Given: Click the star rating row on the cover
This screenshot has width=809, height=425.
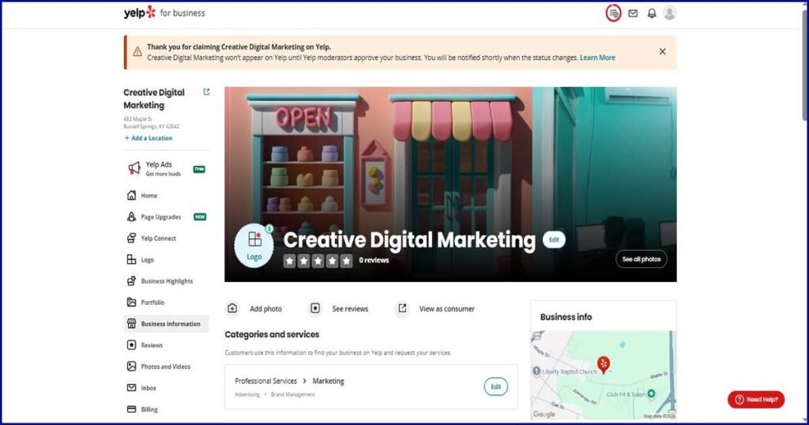Looking at the screenshot, I should coord(318,261).
